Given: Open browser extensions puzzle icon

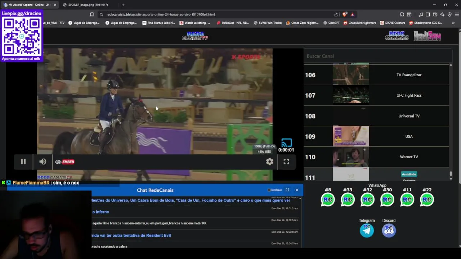Looking at the screenshot, I should pos(402,14).
